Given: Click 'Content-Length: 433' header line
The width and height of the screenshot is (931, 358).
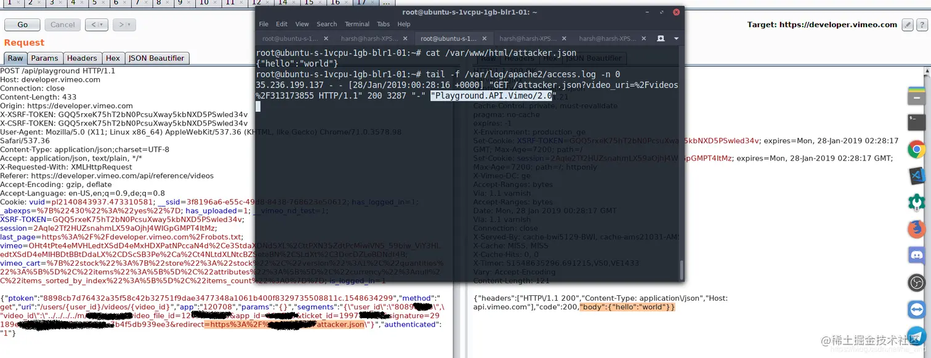Looking at the screenshot, I should coord(38,97).
